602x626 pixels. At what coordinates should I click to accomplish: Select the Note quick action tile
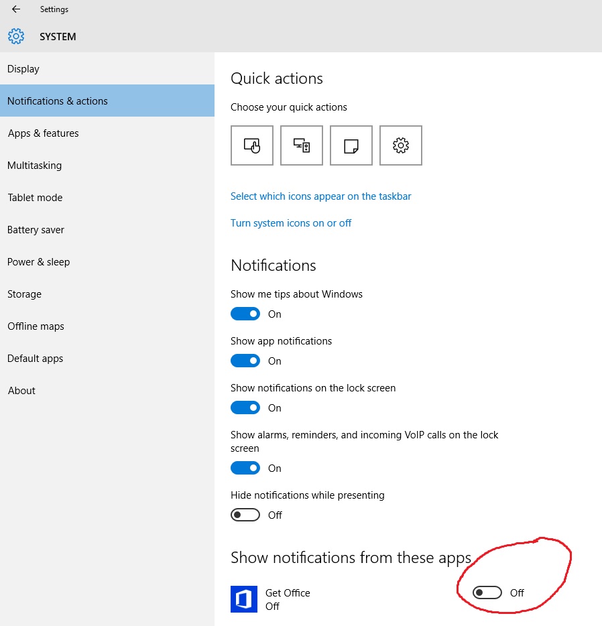pyautogui.click(x=351, y=145)
